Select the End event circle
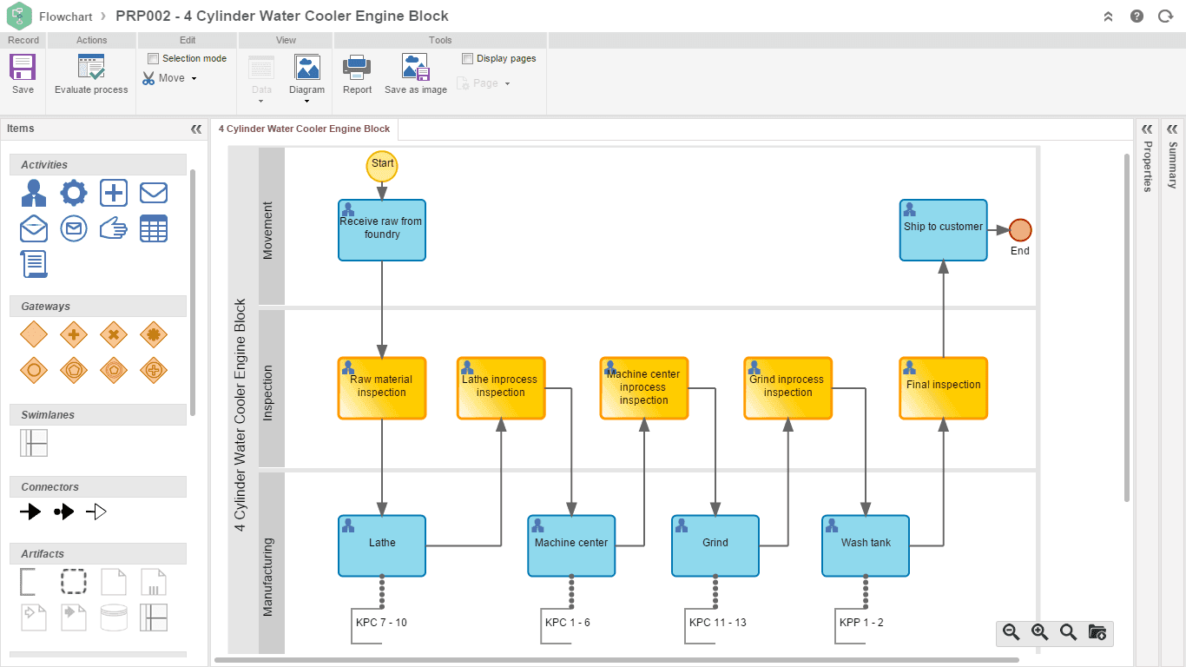Viewport: 1186px width, 667px height. (x=1020, y=230)
